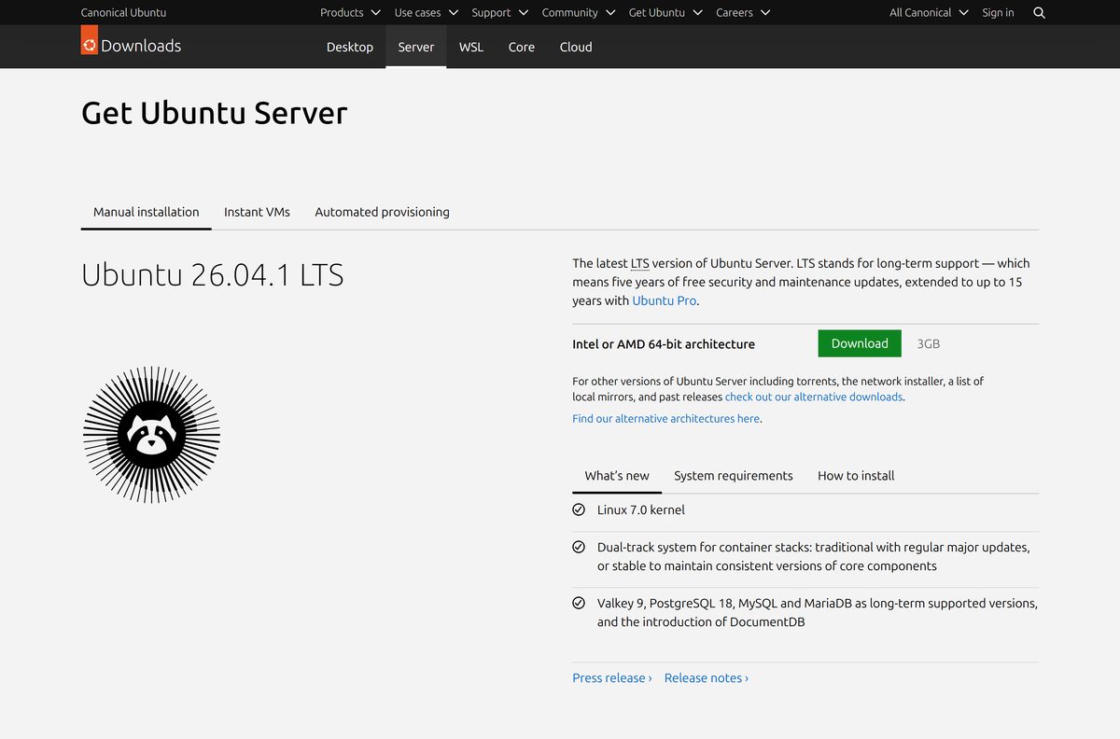Expand the Use cases menu chevron
The height and width of the screenshot is (739, 1120).
tap(454, 13)
